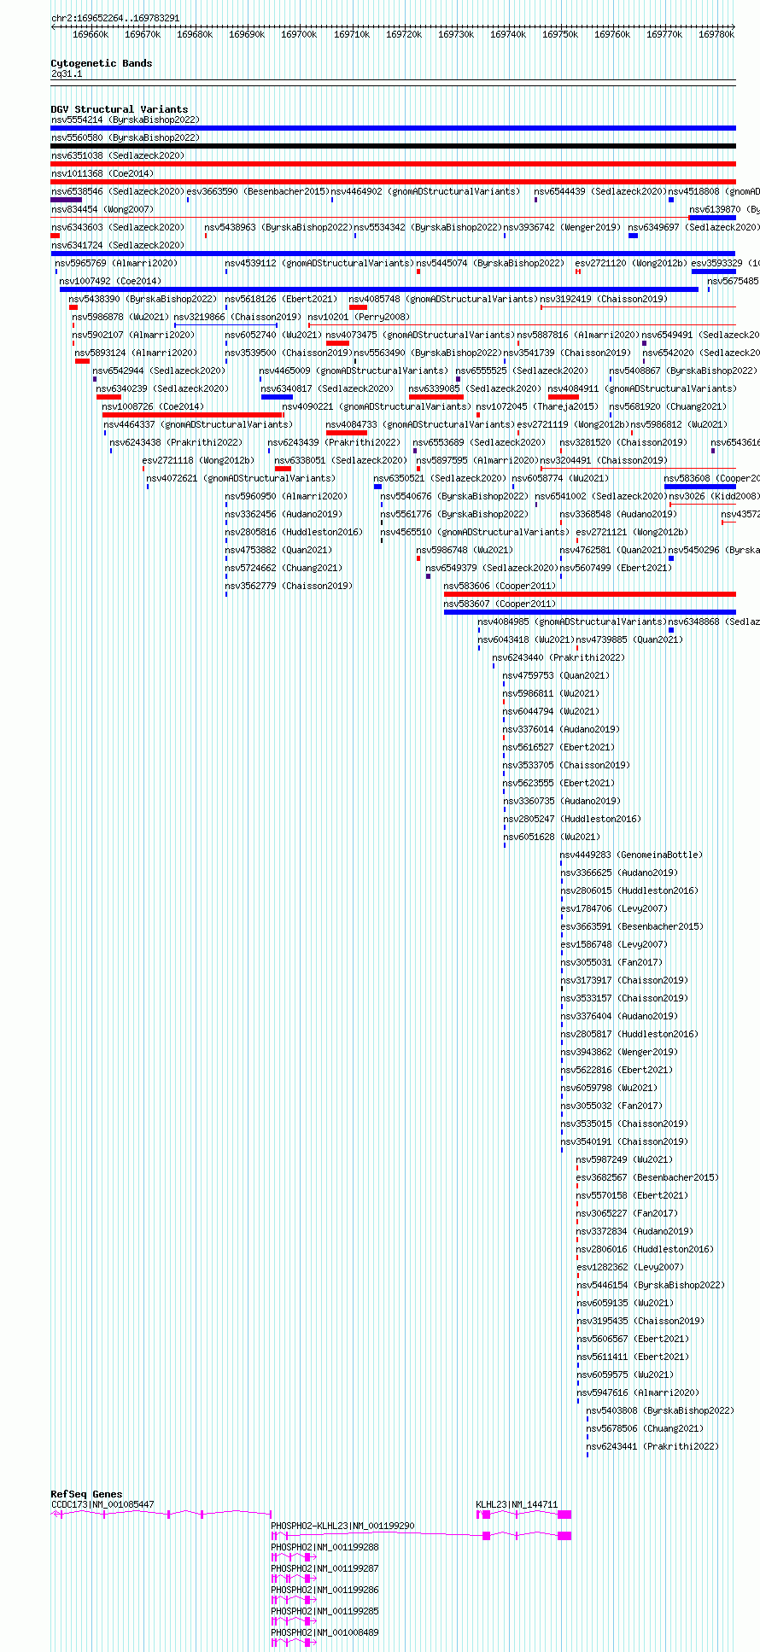Click the red bar of nsv6351038
The image size is (760, 1652).
click(x=393, y=164)
